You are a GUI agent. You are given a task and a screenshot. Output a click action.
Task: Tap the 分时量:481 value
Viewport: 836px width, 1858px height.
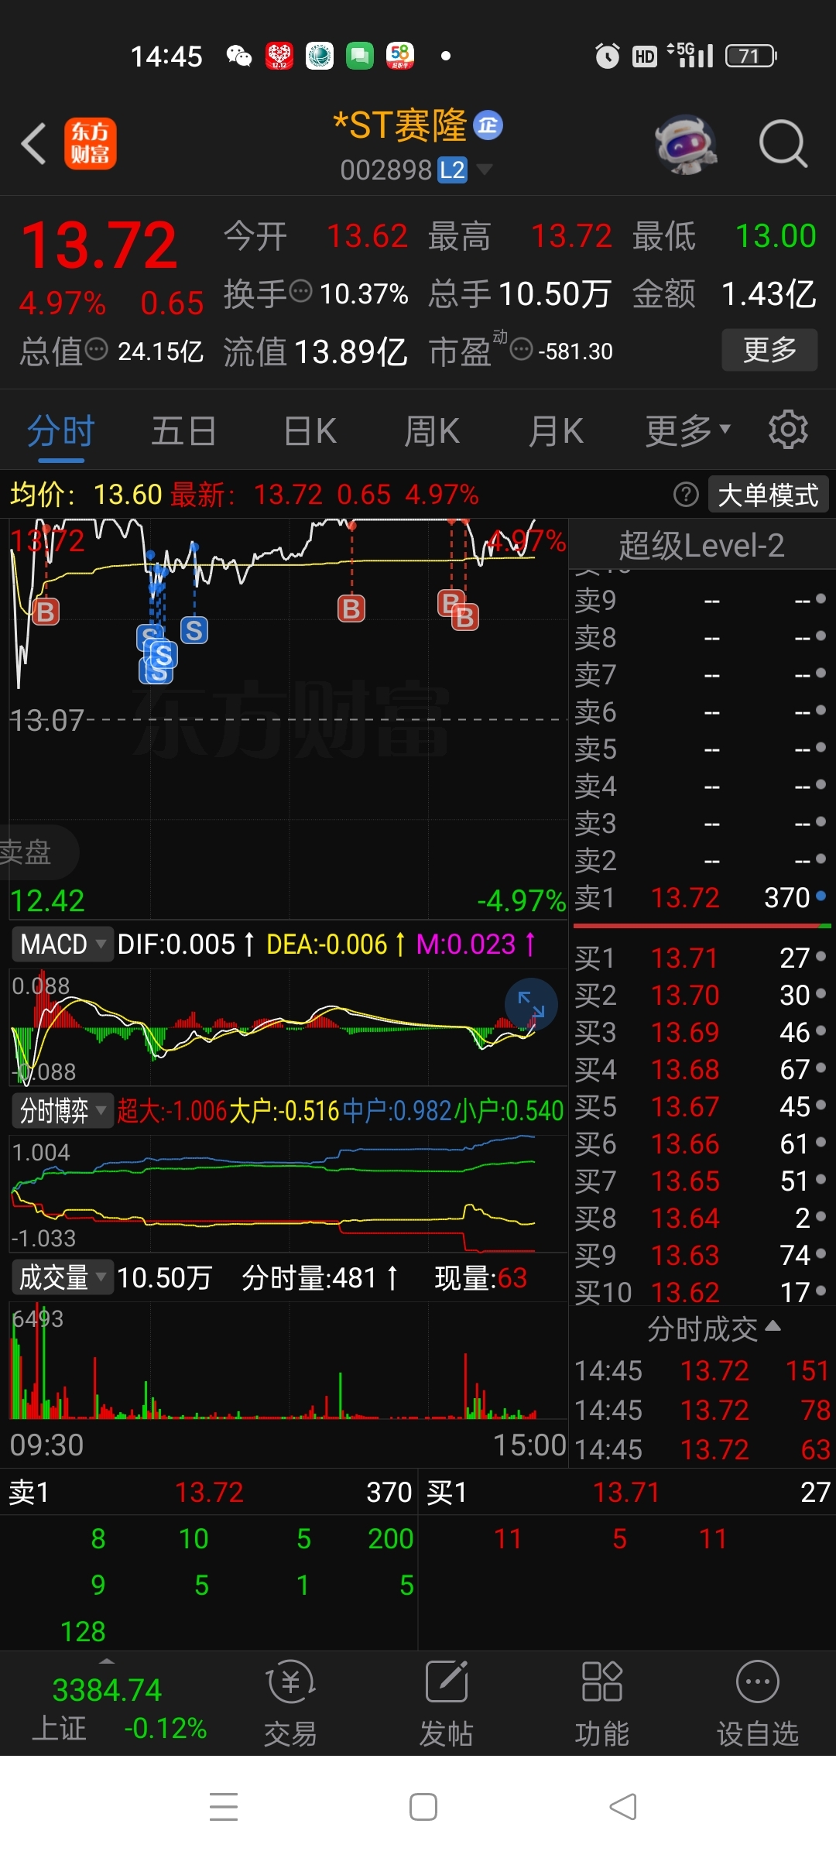tap(320, 1277)
